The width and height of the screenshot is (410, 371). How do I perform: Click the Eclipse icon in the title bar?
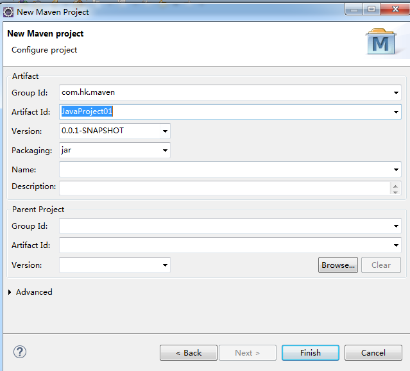point(8,12)
